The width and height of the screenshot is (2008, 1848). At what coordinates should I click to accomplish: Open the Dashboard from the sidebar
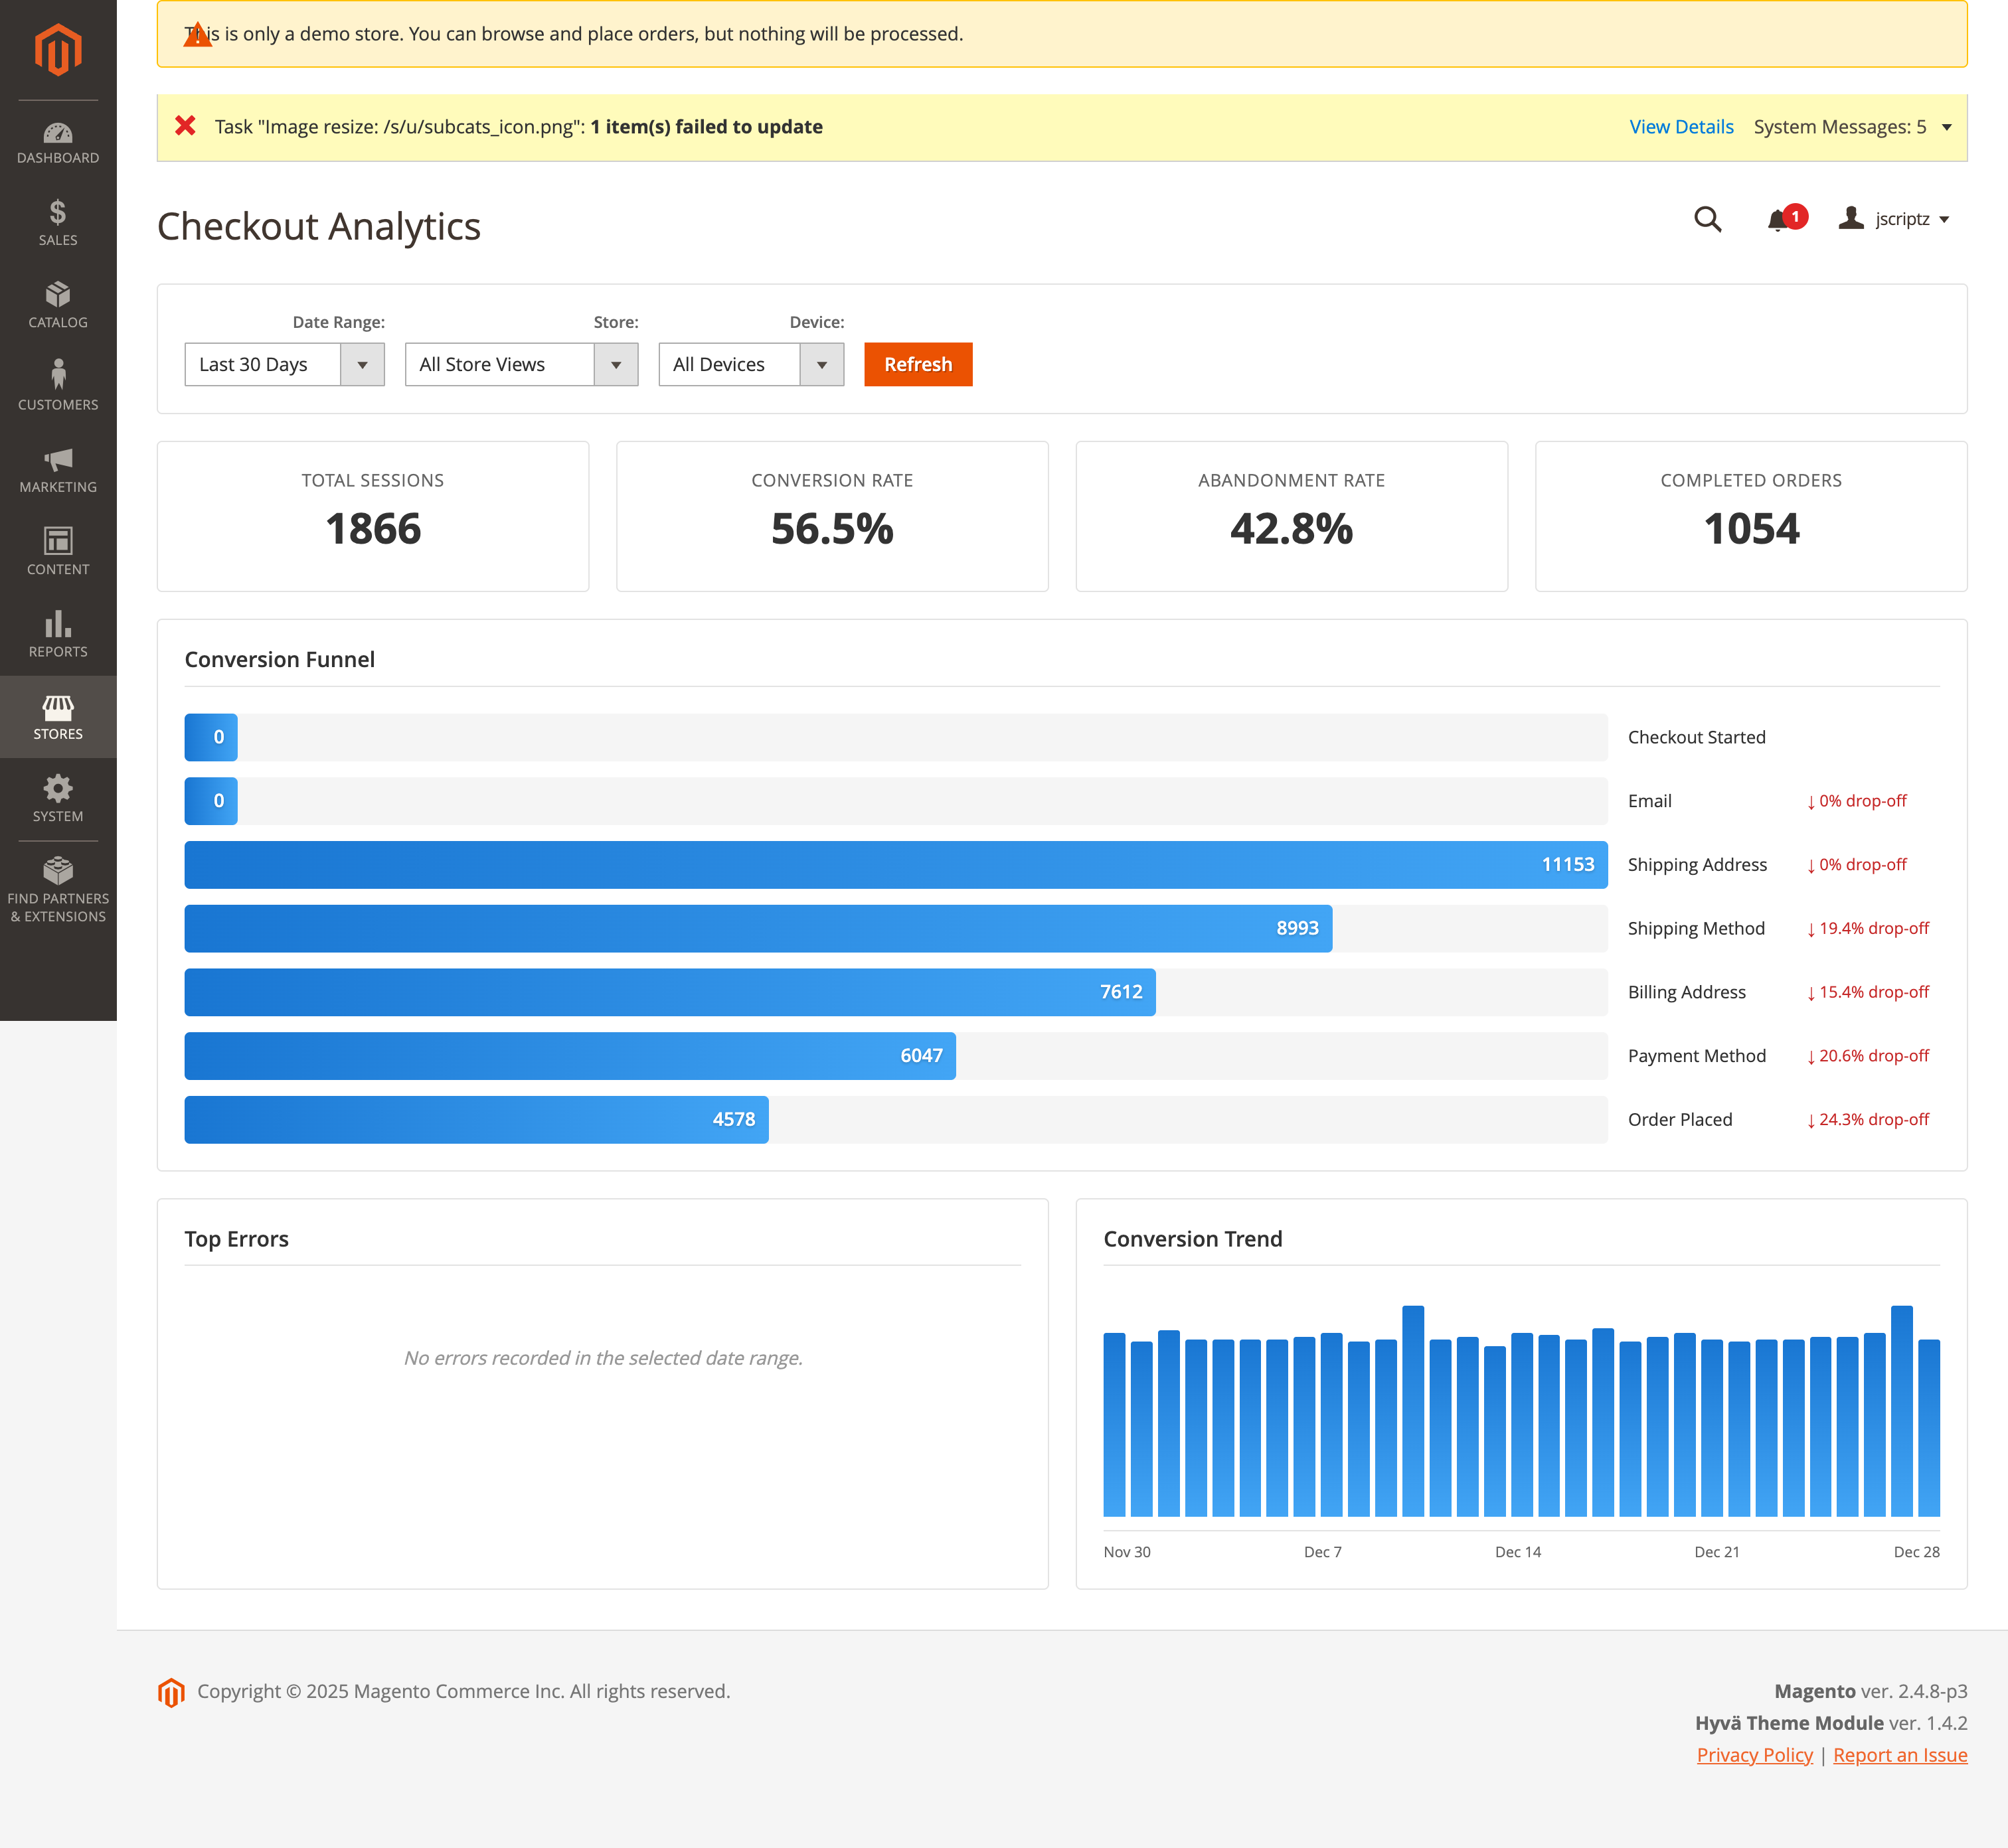point(57,143)
